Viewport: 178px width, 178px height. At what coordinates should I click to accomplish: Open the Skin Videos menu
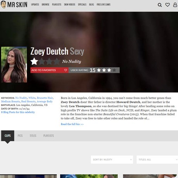[70, 5]
